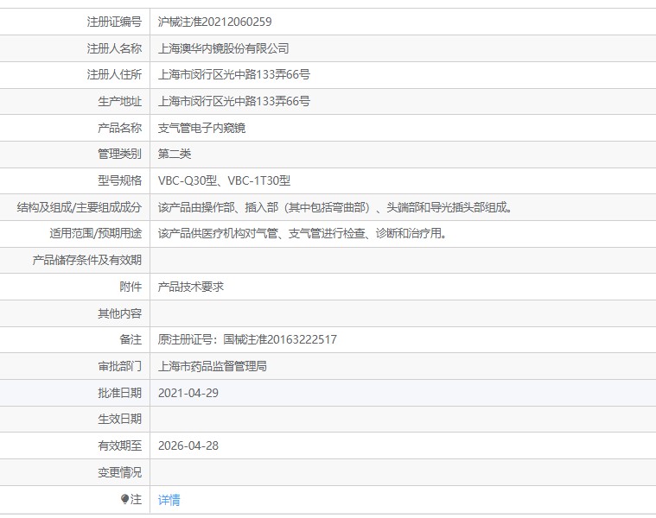
Task: Click the structure description starting 该产品由操作部
Action: click(x=335, y=207)
